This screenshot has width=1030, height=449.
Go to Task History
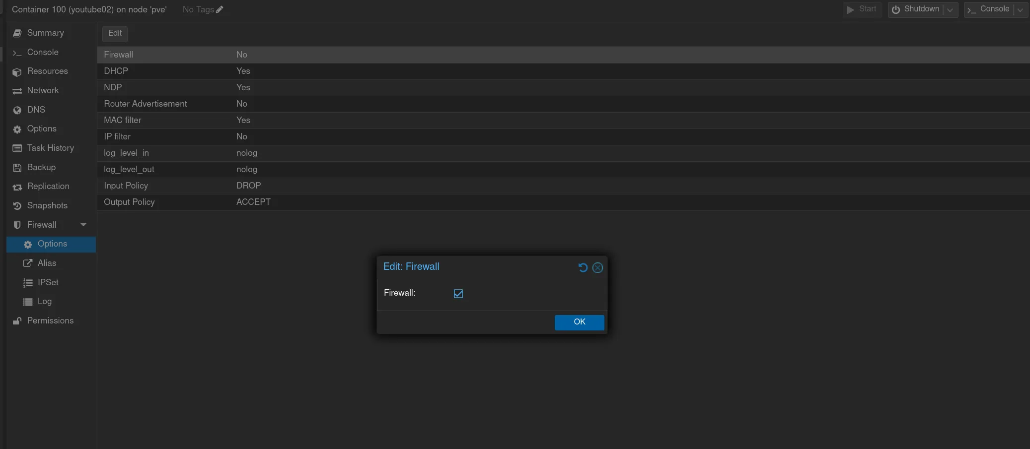(x=50, y=148)
